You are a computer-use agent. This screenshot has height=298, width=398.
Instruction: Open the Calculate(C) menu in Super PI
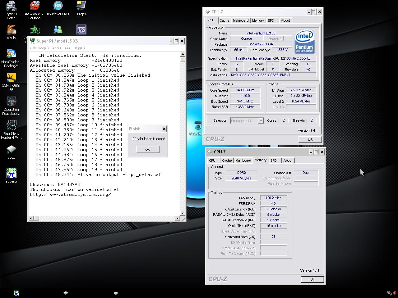pos(39,48)
